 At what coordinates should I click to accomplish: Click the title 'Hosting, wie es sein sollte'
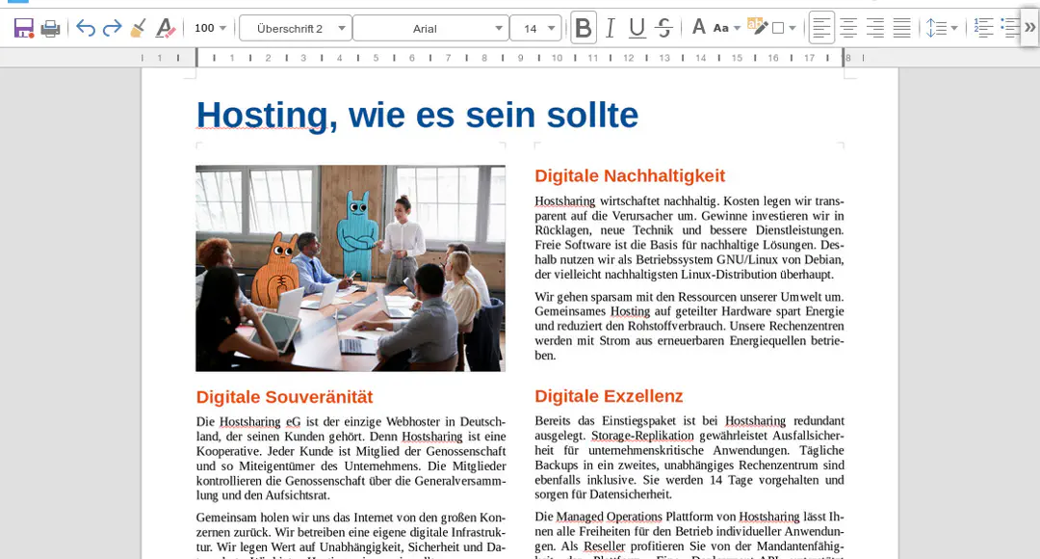(x=417, y=115)
